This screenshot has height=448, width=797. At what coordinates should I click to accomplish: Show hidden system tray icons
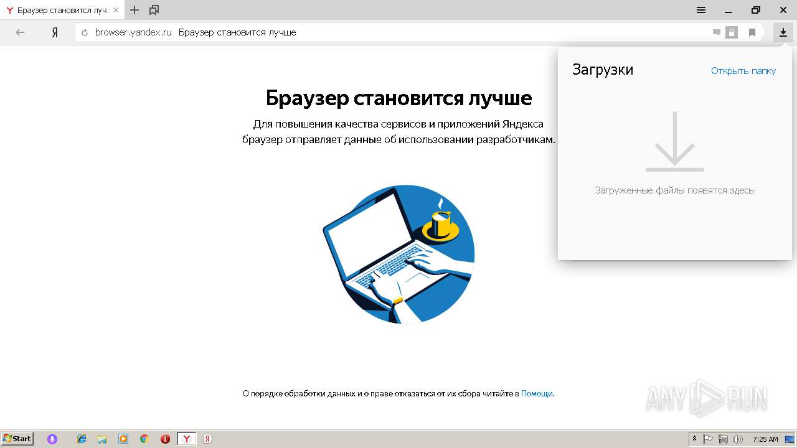click(x=694, y=439)
